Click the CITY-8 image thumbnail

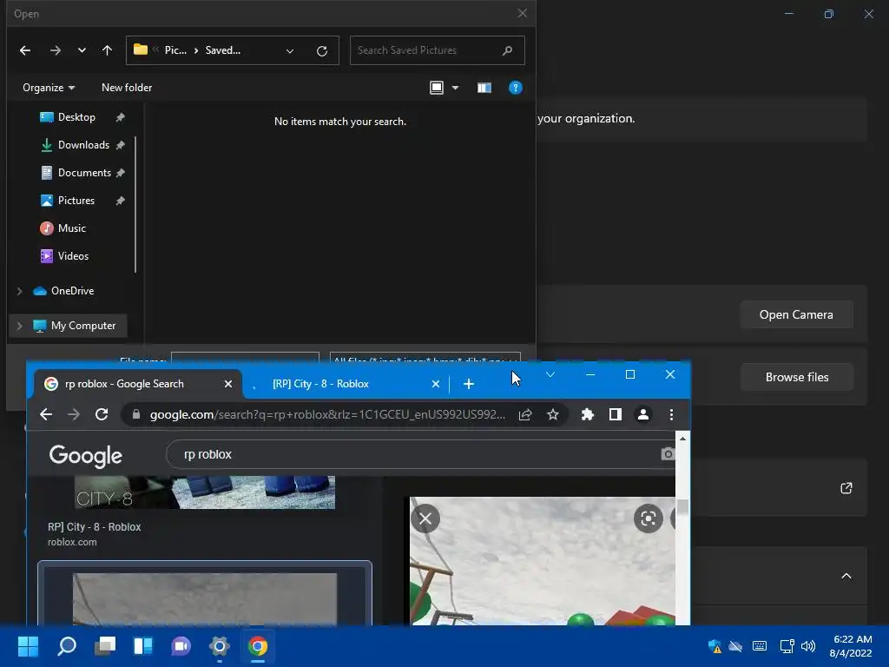click(x=205, y=492)
